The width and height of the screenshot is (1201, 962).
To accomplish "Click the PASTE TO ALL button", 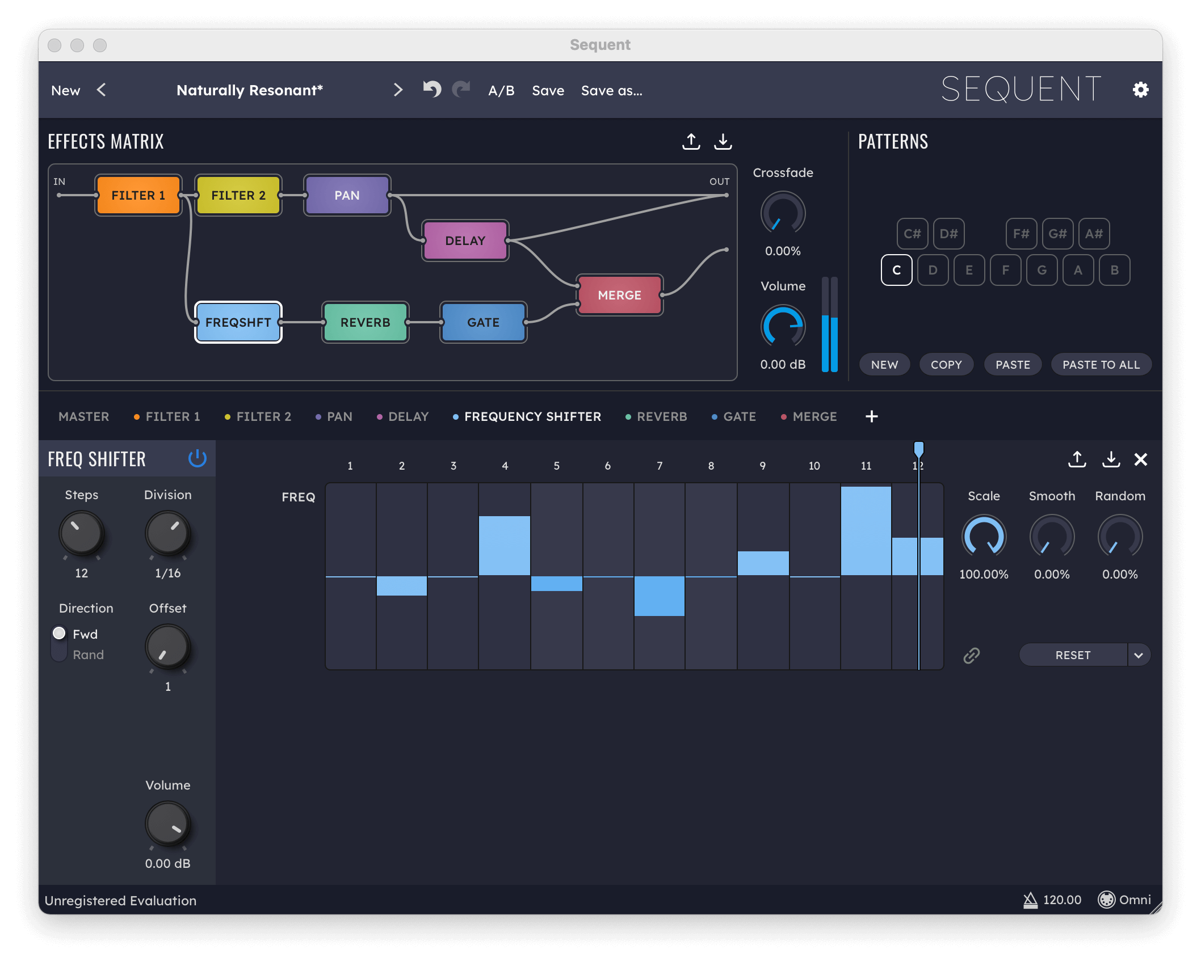I will [1100, 363].
